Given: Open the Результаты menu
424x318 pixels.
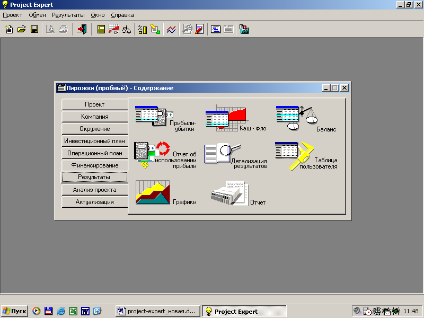Looking at the screenshot, I should pos(68,15).
